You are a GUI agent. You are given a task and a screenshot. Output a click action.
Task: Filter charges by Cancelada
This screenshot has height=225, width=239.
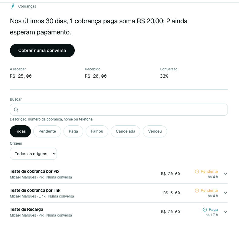click(x=126, y=131)
